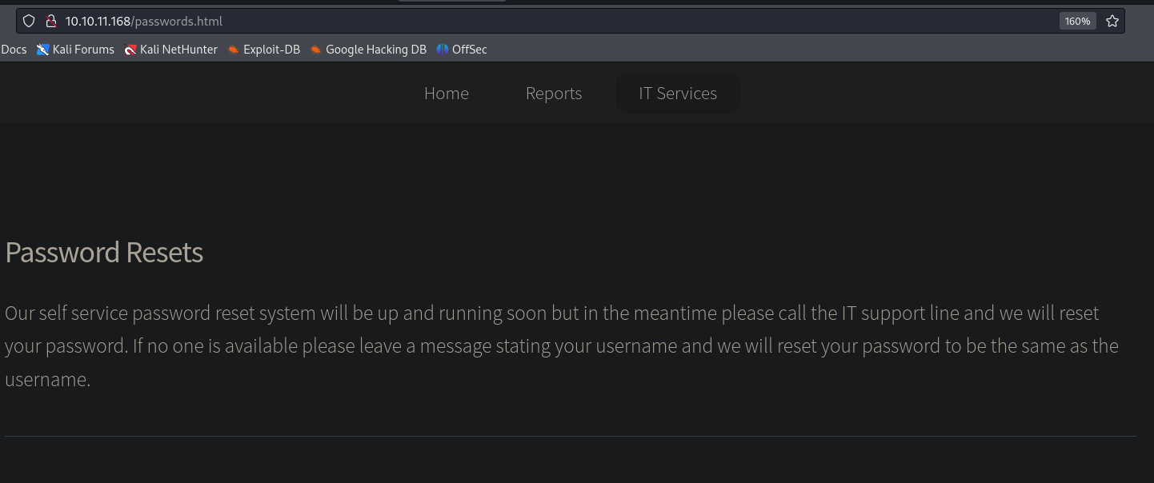Click the Kali NetHunter bookmark favicon
Image resolution: width=1154 pixels, height=483 pixels.
pyautogui.click(x=130, y=50)
